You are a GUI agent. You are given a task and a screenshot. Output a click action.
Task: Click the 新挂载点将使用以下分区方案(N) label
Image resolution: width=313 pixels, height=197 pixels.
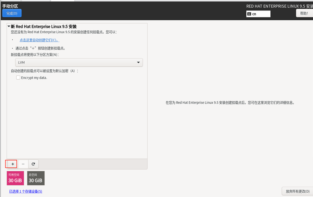point(35,55)
